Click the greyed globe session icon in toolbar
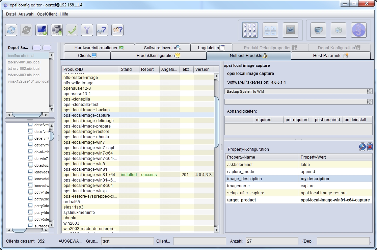 [x=26, y=30]
